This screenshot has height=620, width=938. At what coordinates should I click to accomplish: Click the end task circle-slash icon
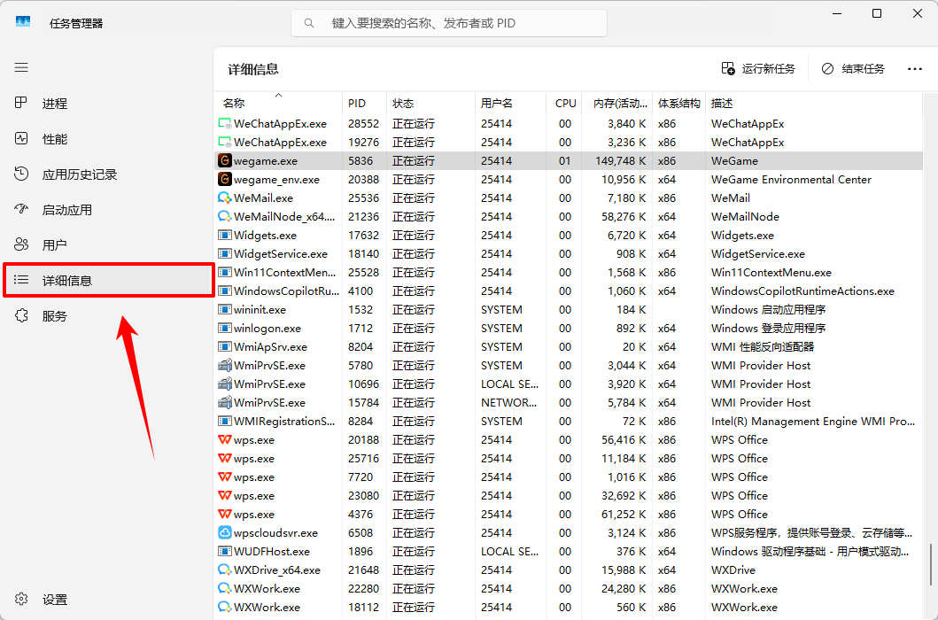[827, 69]
